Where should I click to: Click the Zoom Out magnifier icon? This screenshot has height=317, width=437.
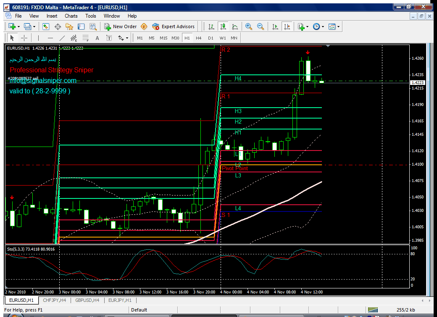click(261, 26)
